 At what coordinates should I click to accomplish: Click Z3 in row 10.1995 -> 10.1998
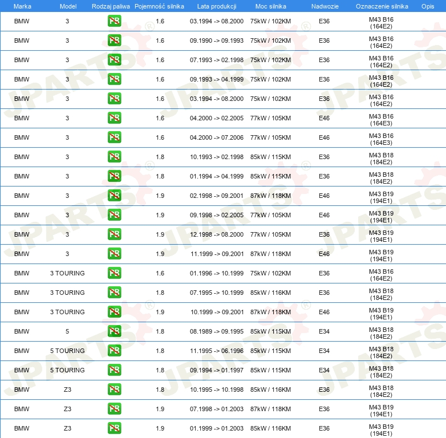[x=67, y=390]
